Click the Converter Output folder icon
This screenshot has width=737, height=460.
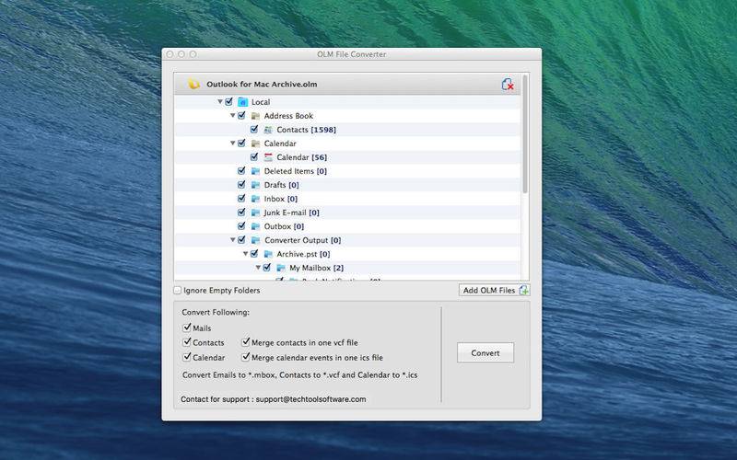(x=255, y=240)
